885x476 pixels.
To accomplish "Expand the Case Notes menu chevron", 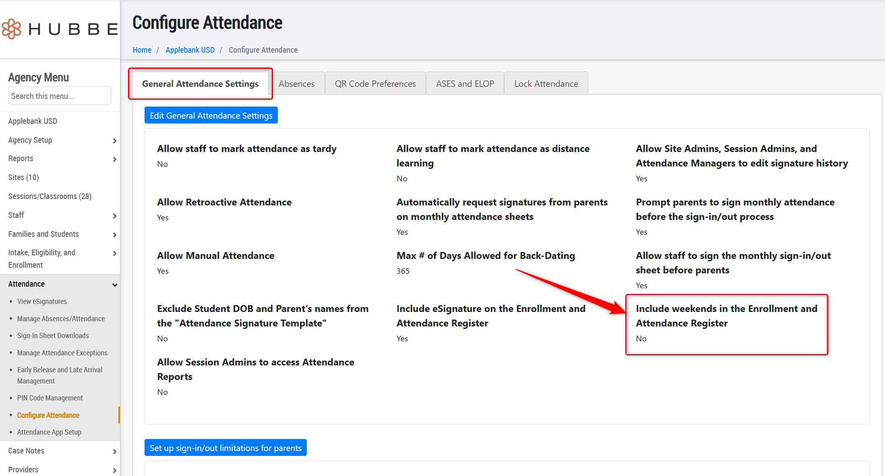I will 114,451.
